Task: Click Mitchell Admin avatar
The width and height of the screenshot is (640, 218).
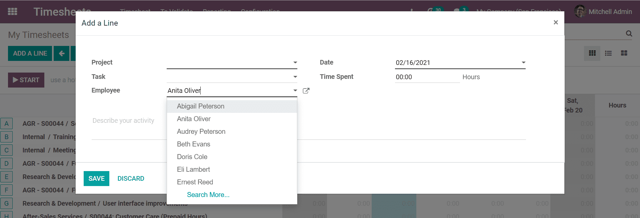Action: pyautogui.click(x=580, y=11)
